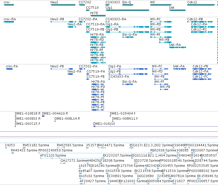Select the DME1-003E03.R label
This screenshot has height=185, width=218.
coord(28,119)
